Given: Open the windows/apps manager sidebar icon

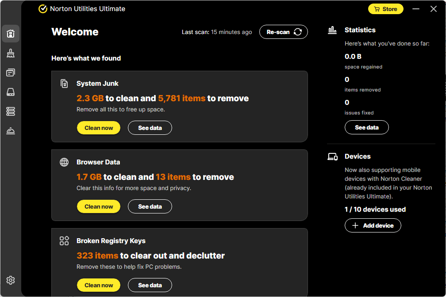Looking at the screenshot, I should [11, 73].
